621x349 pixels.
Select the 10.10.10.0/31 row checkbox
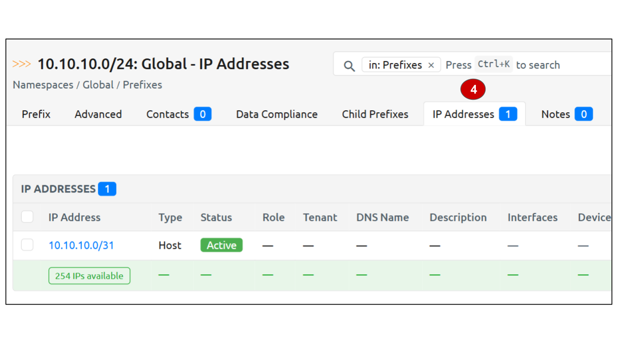pos(27,245)
